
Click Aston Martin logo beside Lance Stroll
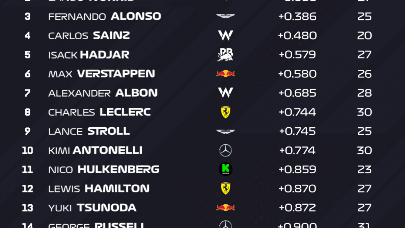pyautogui.click(x=225, y=131)
